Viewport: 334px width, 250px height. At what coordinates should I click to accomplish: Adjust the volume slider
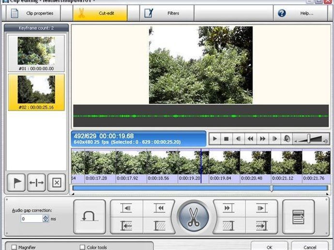pyautogui.click(x=309, y=139)
